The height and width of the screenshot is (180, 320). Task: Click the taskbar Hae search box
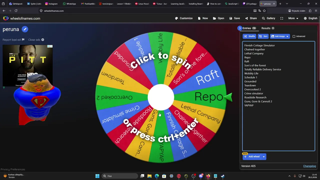pyautogui.click(x=120, y=176)
